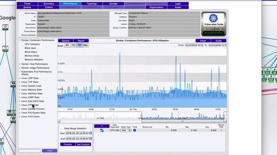Expand Linux: CPU Cores group
This screenshot has height=155, width=277.
(x=20, y=117)
